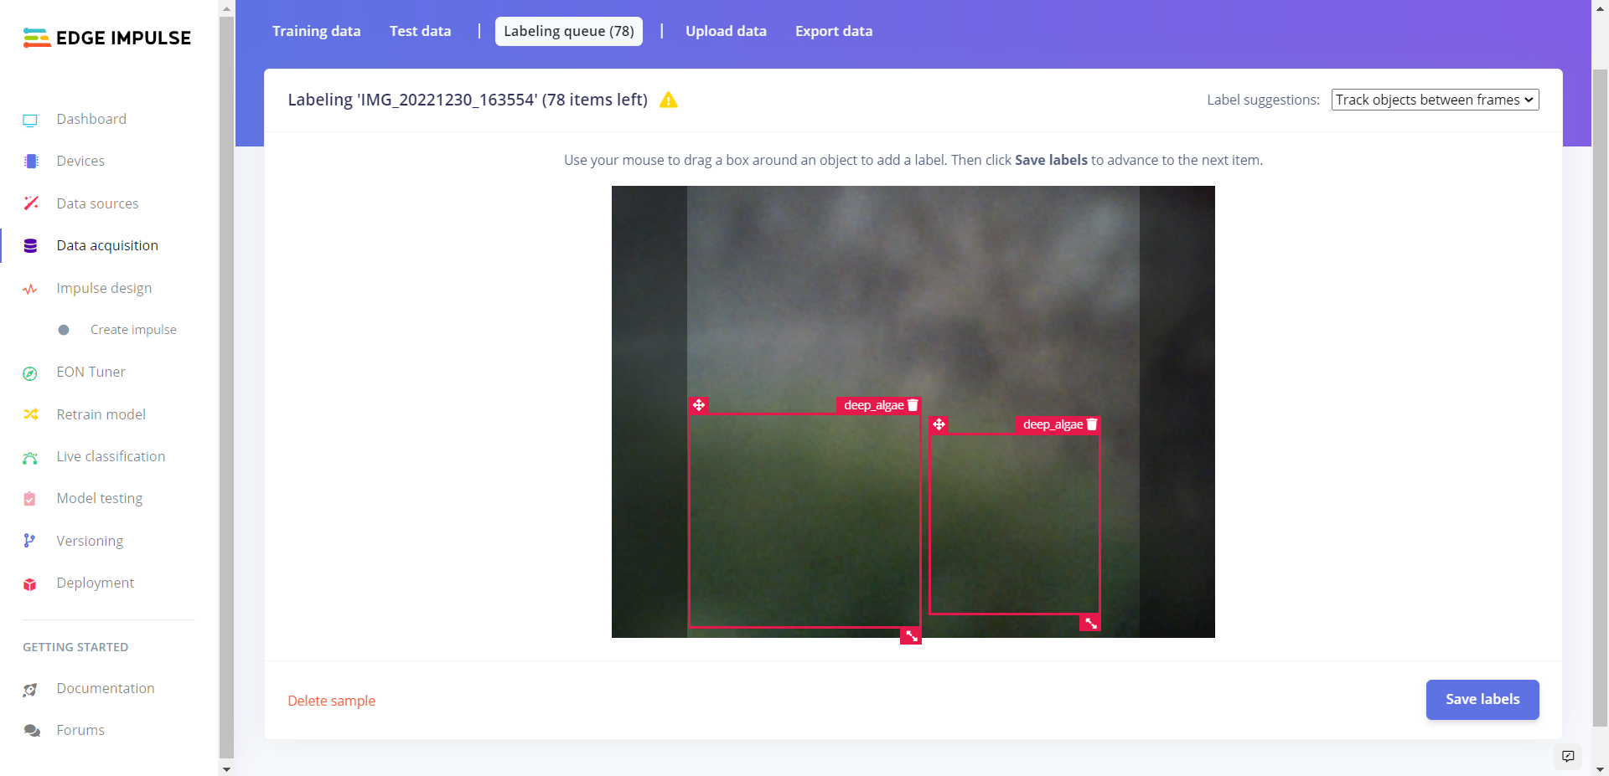
Task: Click the Data sources wand icon
Action: pos(30,203)
